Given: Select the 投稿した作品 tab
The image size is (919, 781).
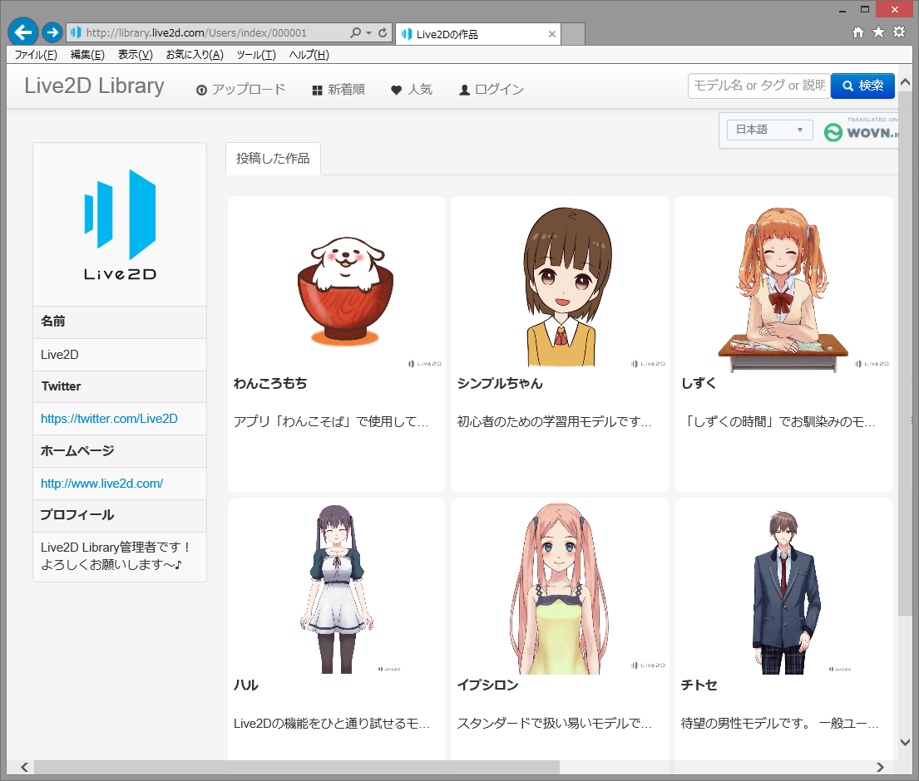Looking at the screenshot, I should [x=273, y=159].
